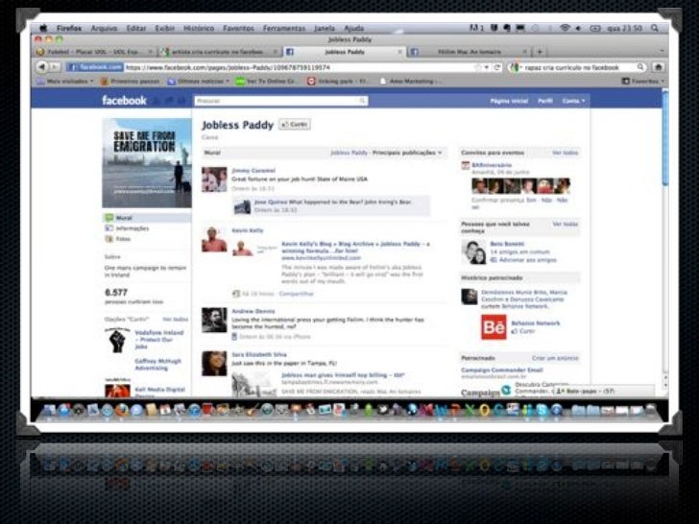The image size is (699, 524).
Task: Click the Criar um anúncio link
Action: 555,358
